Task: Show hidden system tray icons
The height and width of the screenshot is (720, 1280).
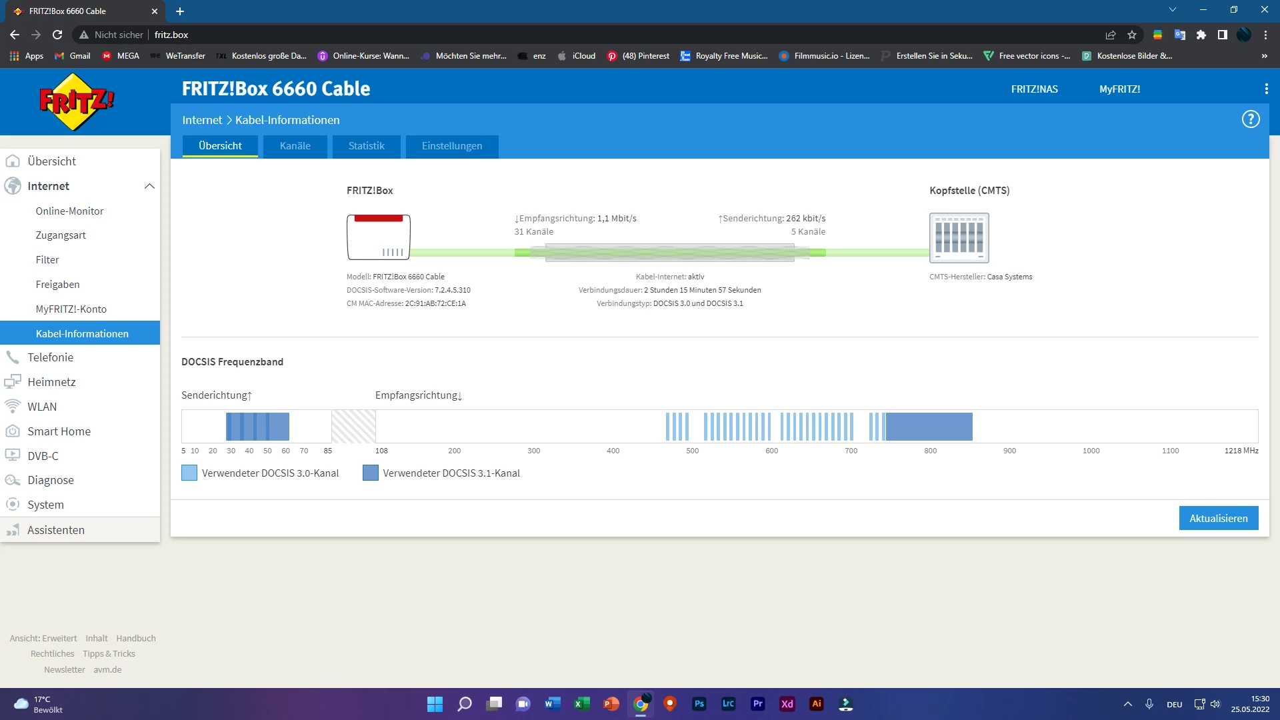Action: [1127, 704]
